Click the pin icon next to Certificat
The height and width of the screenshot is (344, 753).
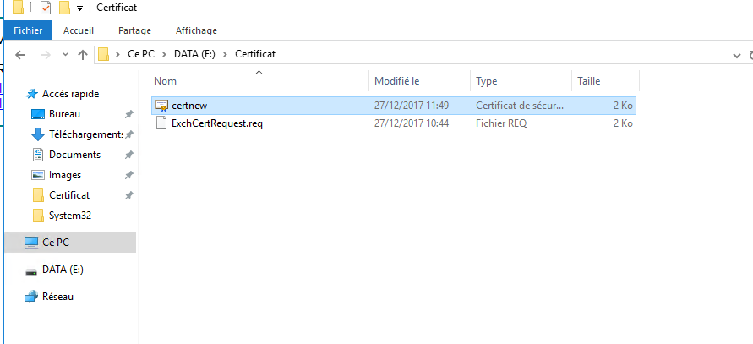[x=128, y=195]
